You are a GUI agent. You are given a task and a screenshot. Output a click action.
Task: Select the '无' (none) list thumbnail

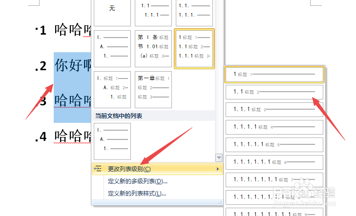coord(112,13)
